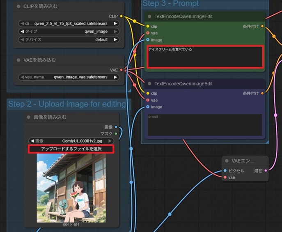282x232 pixels.
Task: Click the green マスク output connector
Action: tap(116, 133)
